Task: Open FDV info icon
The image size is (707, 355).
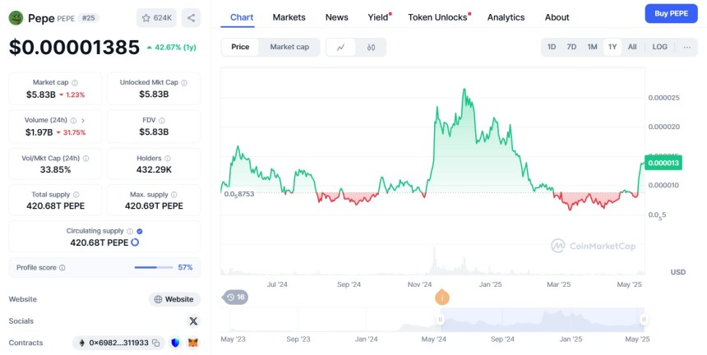Action: click(162, 120)
